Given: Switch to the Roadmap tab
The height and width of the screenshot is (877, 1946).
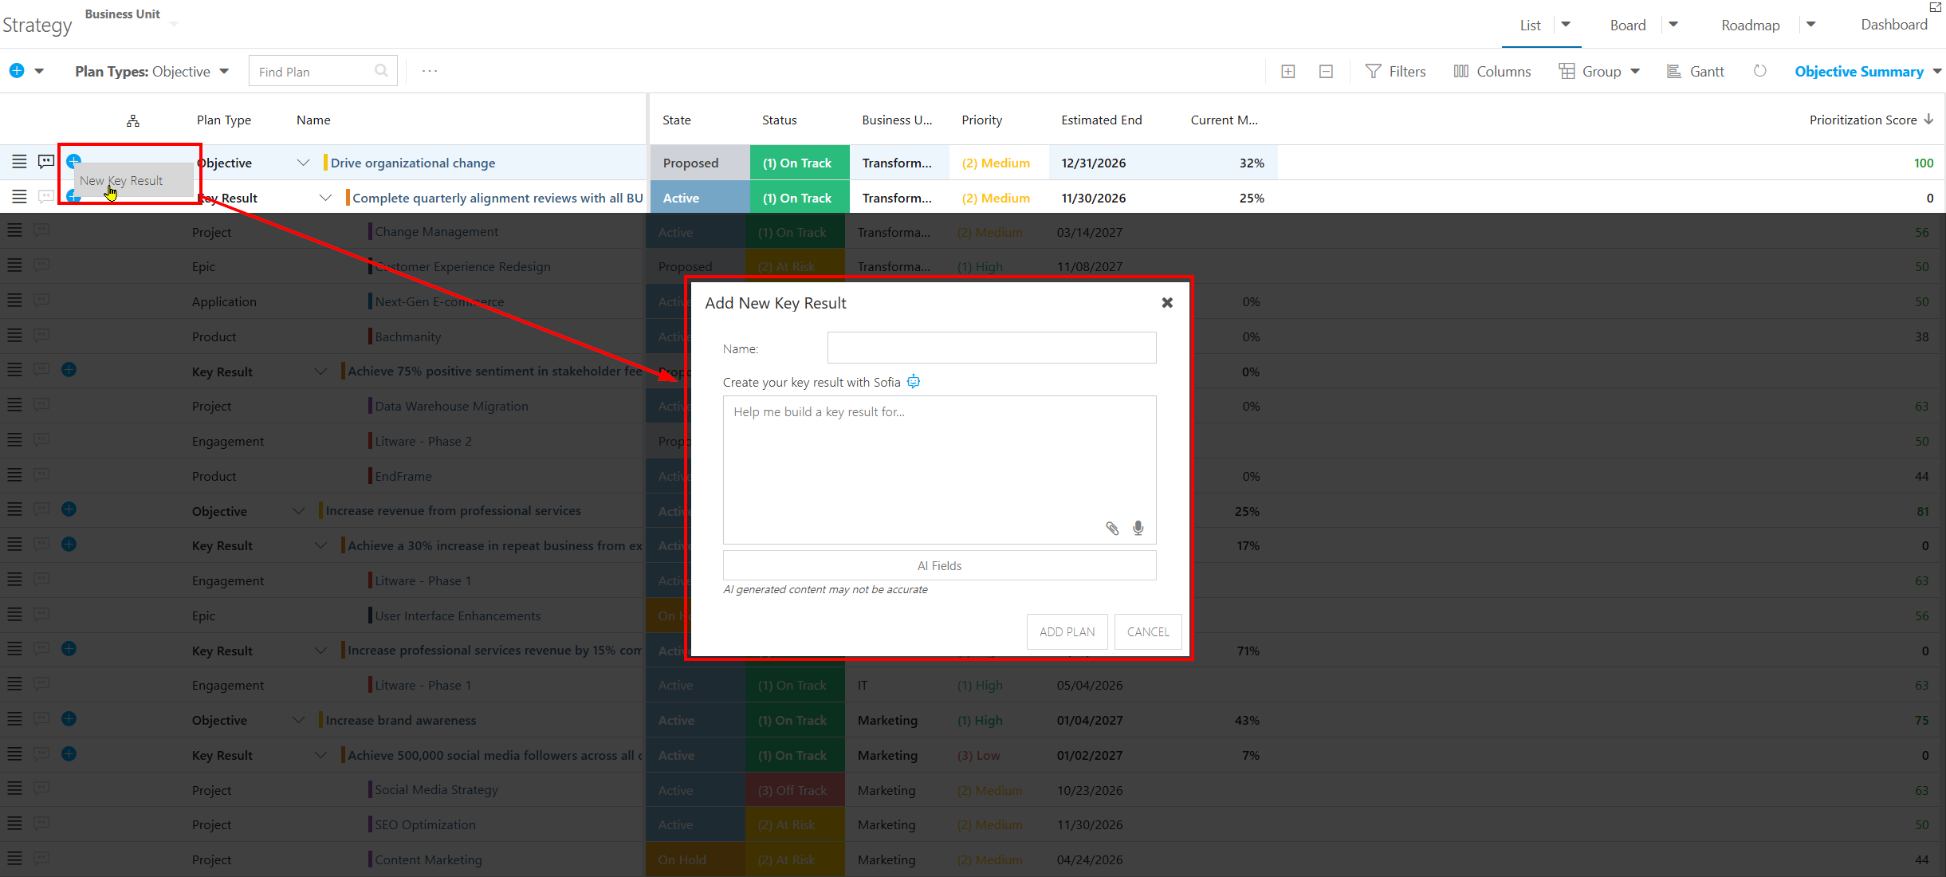Looking at the screenshot, I should point(1751,26).
